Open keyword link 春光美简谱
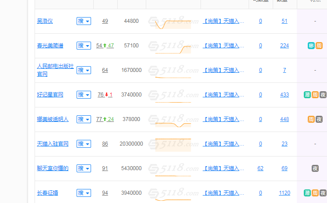The height and width of the screenshot is (203, 327). tap(50, 46)
